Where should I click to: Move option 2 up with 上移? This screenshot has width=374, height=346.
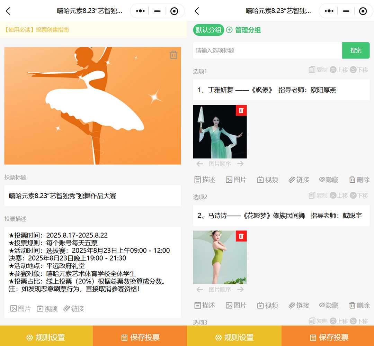pyautogui.click(x=338, y=195)
